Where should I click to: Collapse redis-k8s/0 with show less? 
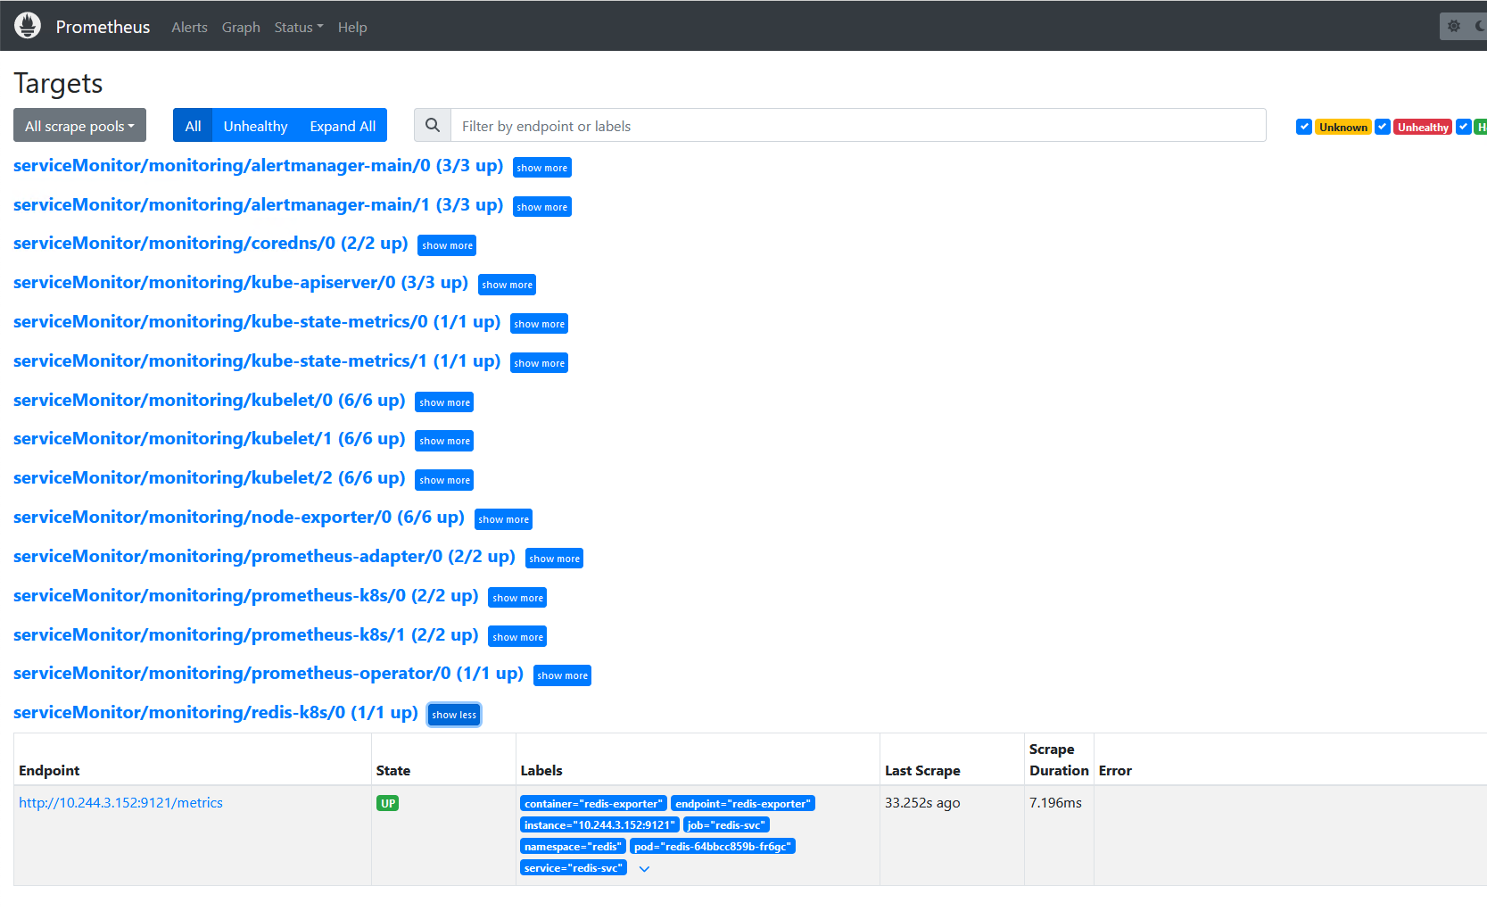click(454, 715)
